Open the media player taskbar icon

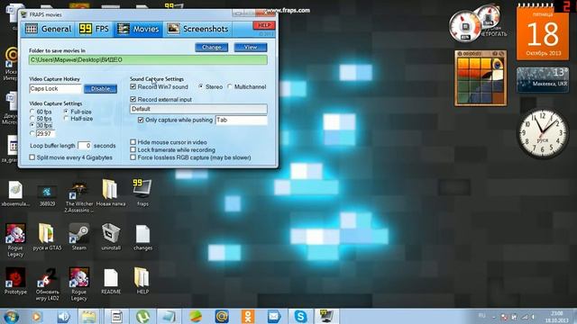(36, 316)
